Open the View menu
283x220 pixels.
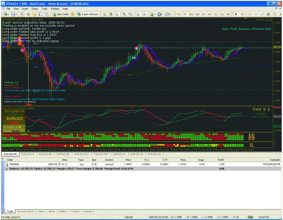tap(16, 9)
